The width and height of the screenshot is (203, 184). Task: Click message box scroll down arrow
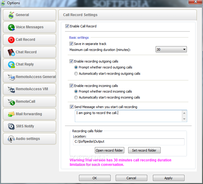coord(184,119)
